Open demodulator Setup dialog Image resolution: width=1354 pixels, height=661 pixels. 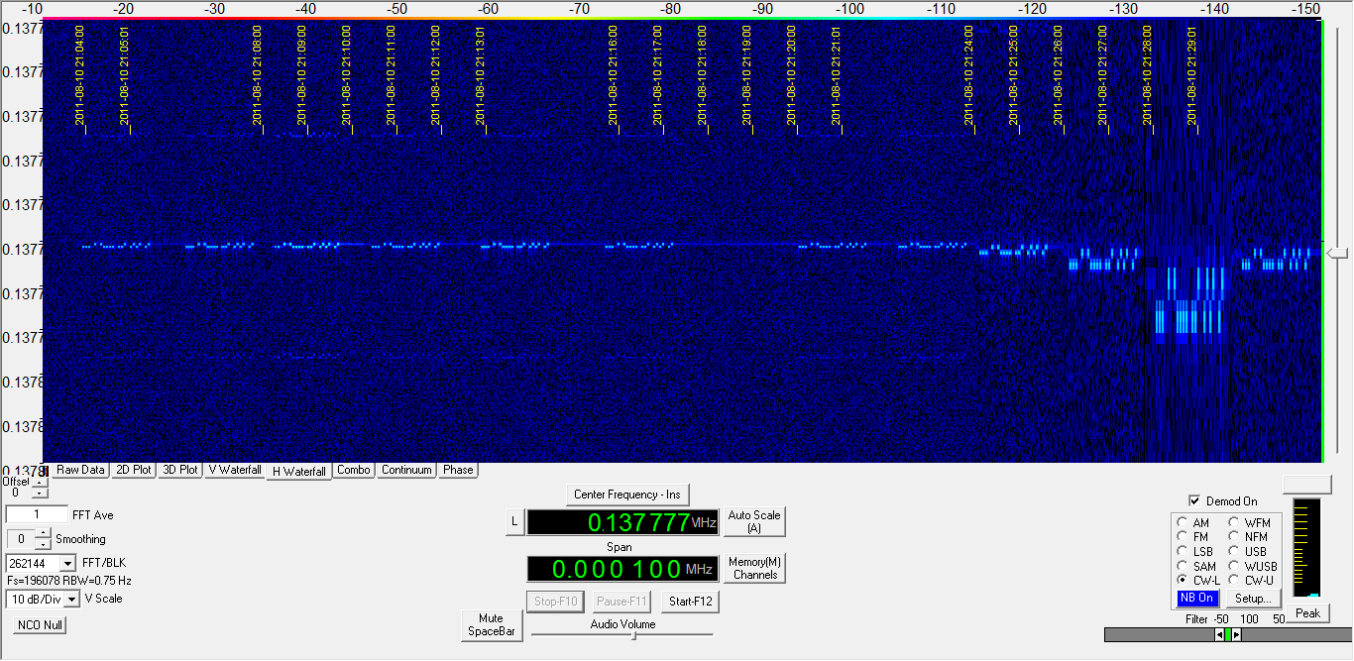coord(1254,598)
